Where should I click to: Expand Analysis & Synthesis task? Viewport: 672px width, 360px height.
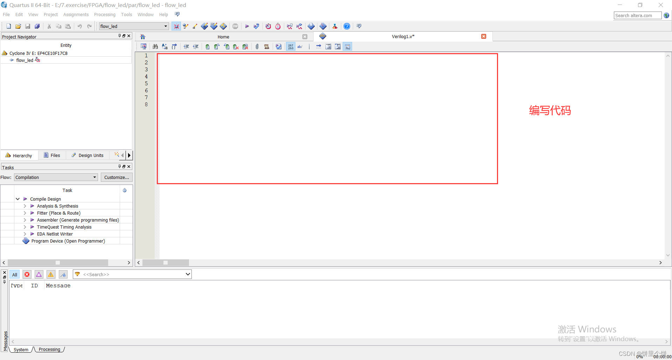[x=25, y=206]
